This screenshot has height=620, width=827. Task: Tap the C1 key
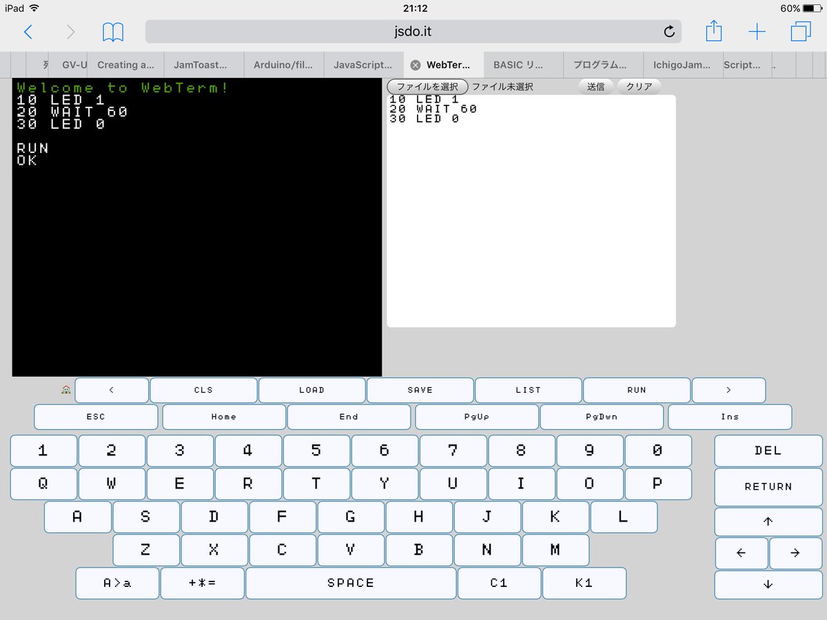(499, 583)
